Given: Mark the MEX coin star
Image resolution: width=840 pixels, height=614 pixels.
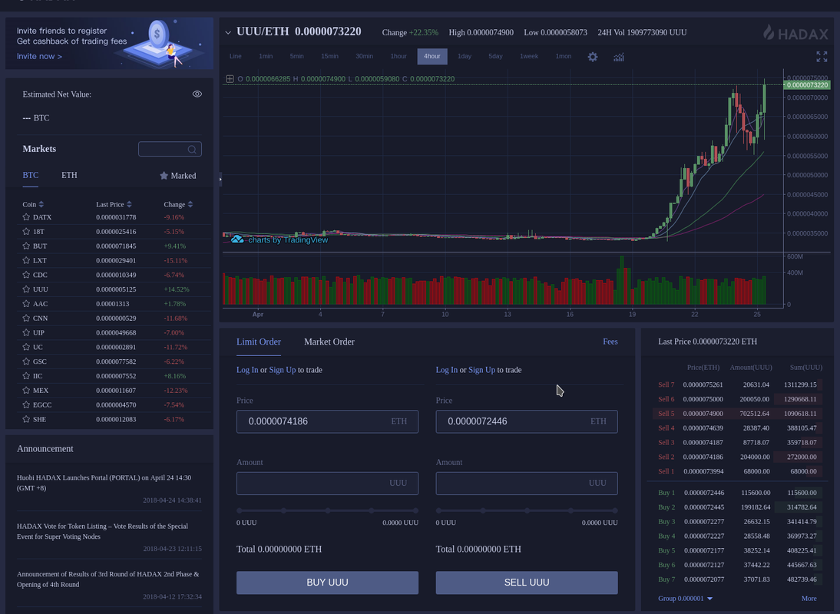Looking at the screenshot, I should coord(25,391).
